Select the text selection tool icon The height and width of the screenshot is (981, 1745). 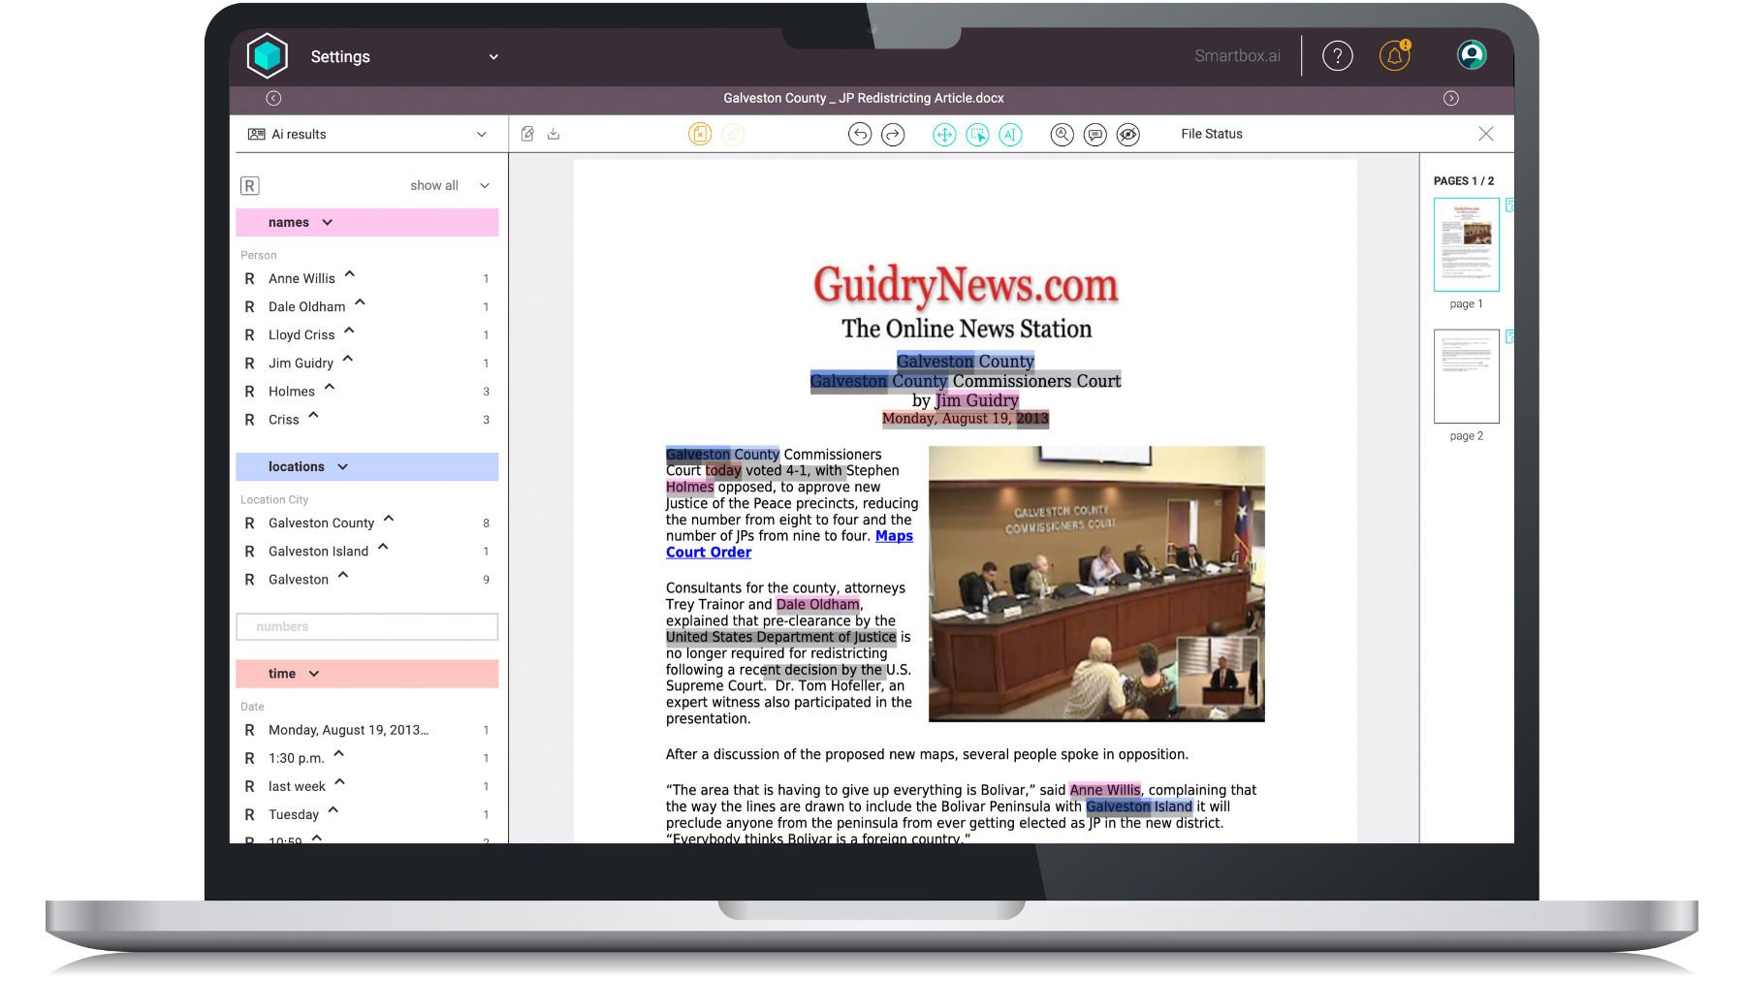(1010, 135)
